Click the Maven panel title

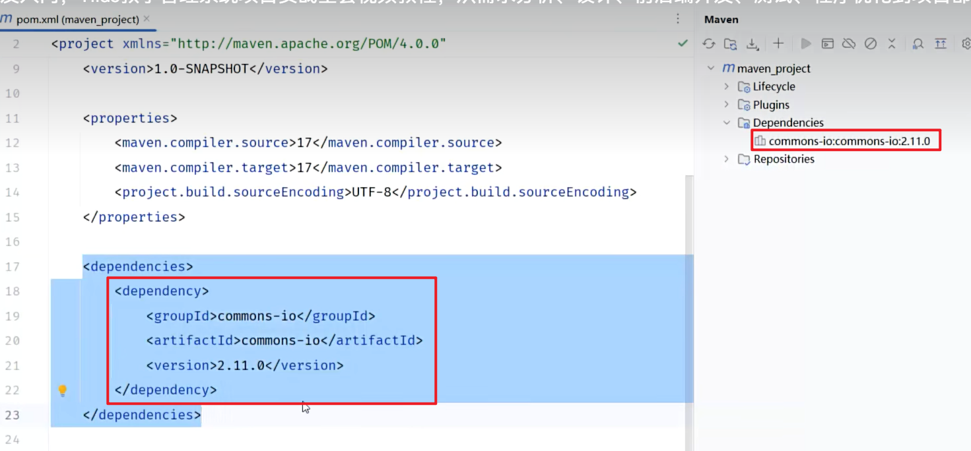[x=721, y=20]
